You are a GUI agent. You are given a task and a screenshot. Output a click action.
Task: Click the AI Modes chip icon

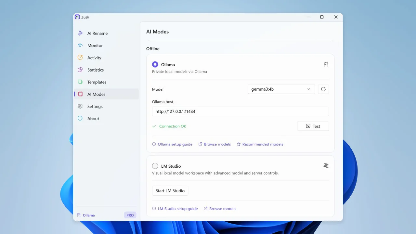tap(80, 94)
